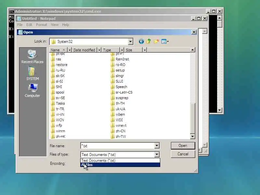Open the Size column filter arrow
The width and height of the screenshot is (260, 195).
coord(145,50)
